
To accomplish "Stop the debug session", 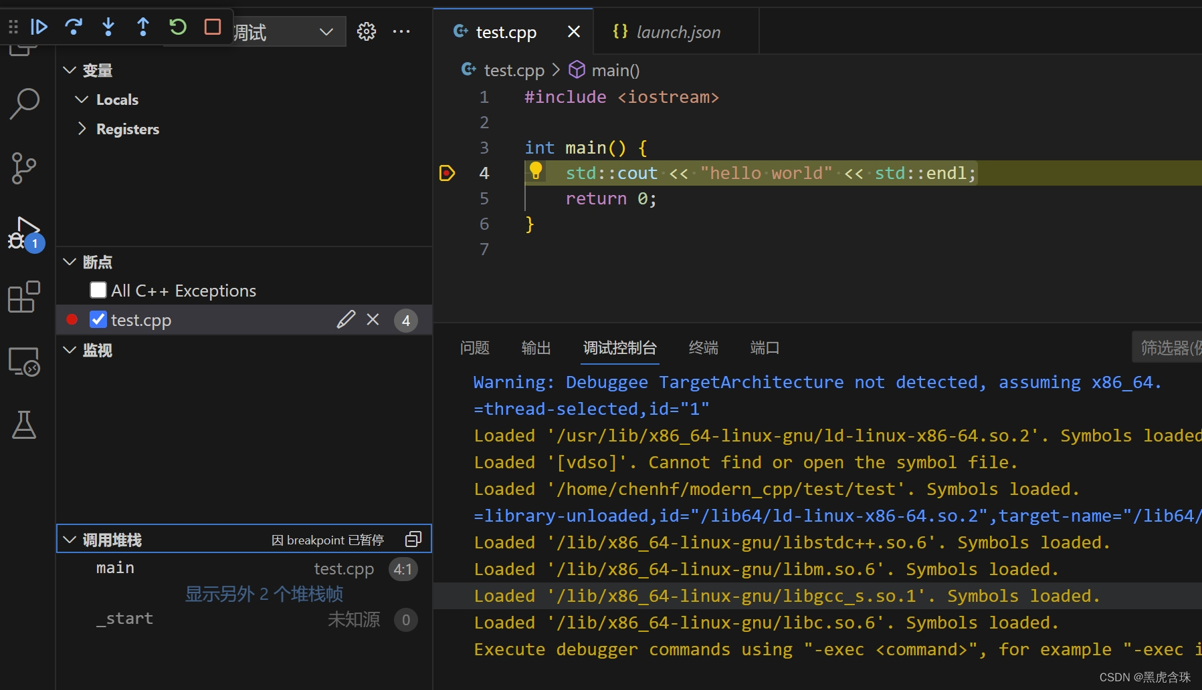I will click(x=213, y=27).
